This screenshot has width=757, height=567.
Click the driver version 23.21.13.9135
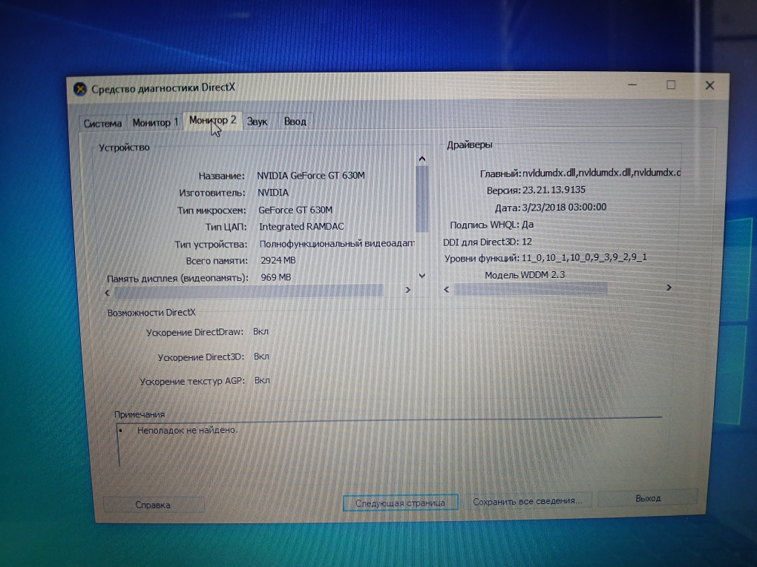554,190
